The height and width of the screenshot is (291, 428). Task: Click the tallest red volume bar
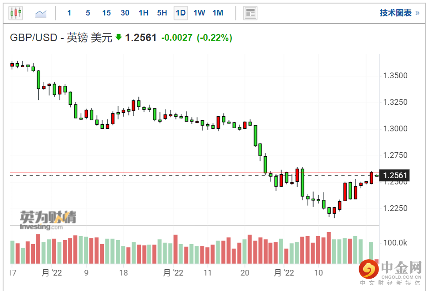(x=329, y=248)
